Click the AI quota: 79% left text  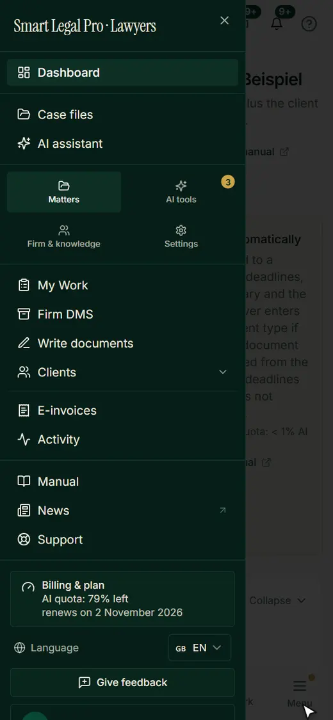(85, 599)
